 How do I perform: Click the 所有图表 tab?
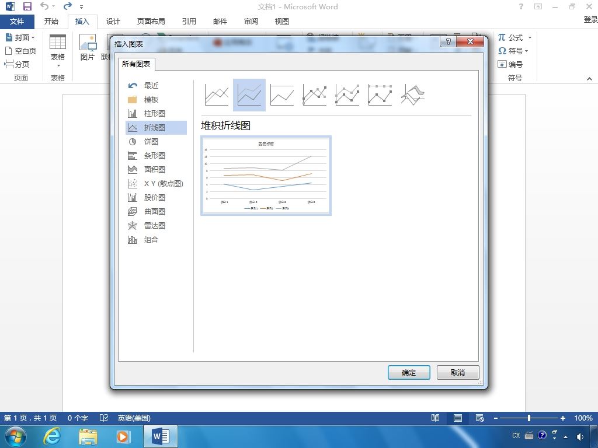(x=136, y=64)
